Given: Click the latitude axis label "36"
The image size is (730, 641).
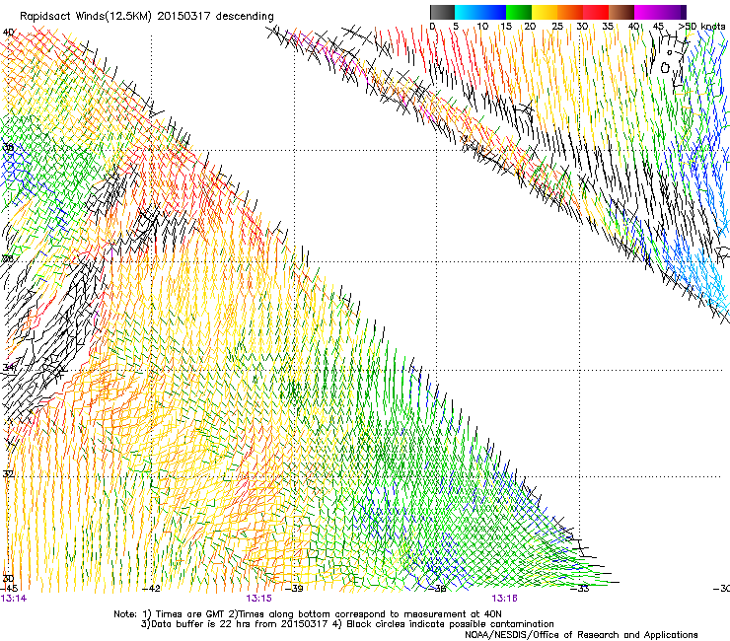Looking at the screenshot, I should (x=7, y=258).
